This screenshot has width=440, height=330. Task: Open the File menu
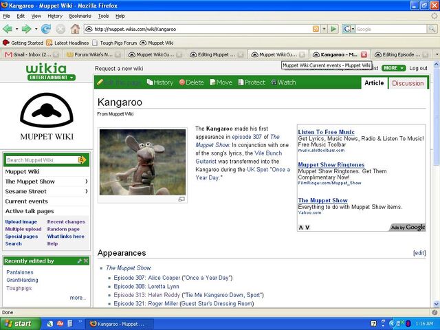(x=6, y=16)
